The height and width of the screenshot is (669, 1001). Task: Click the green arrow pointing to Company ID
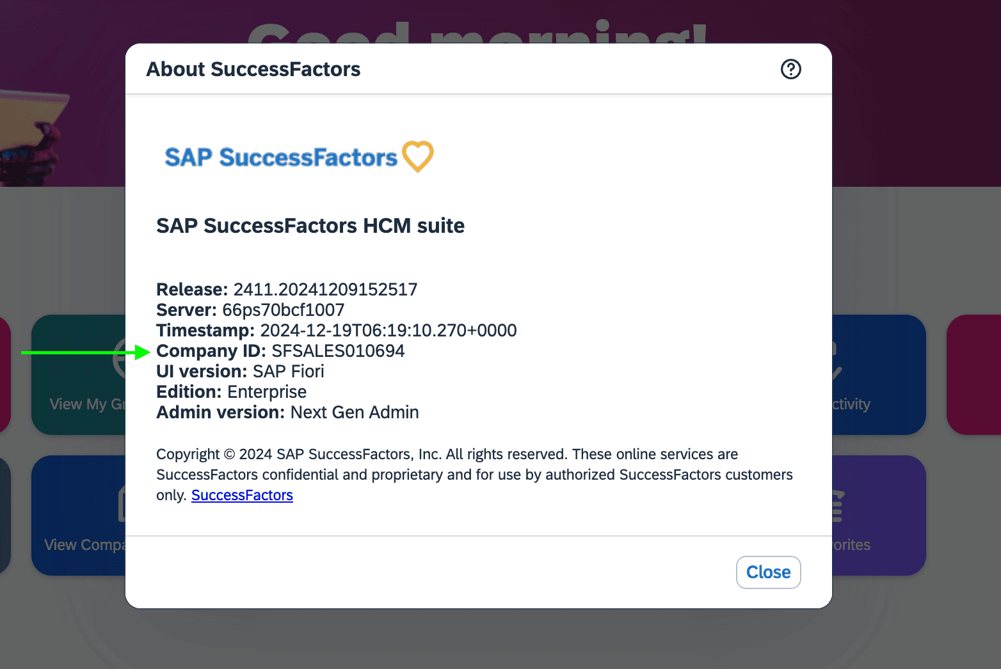(x=86, y=352)
